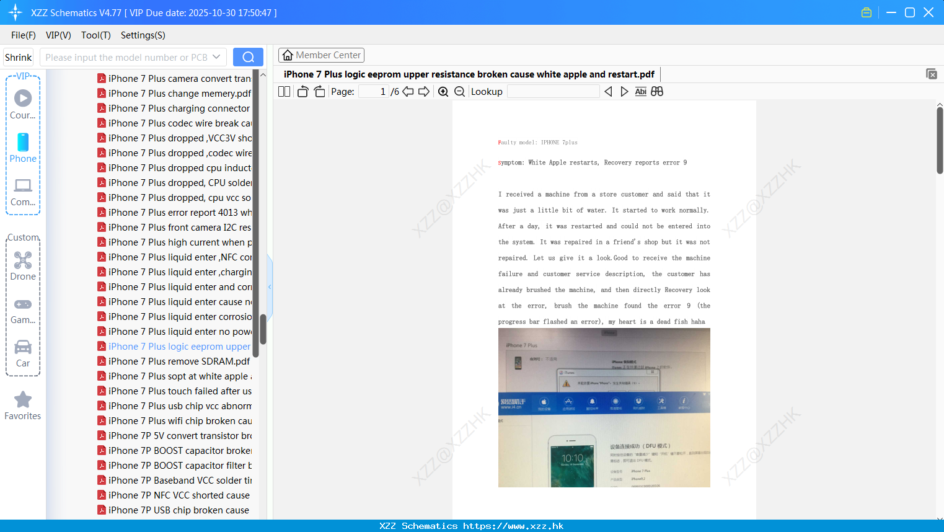Select iPhone 7 Plus logic eeprom upper file

[174, 347]
